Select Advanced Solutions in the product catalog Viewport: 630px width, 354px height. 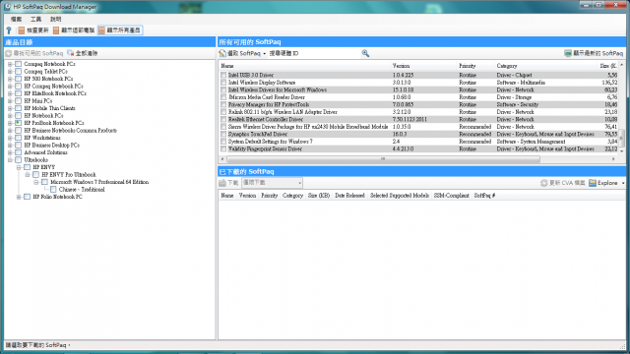click(45, 152)
